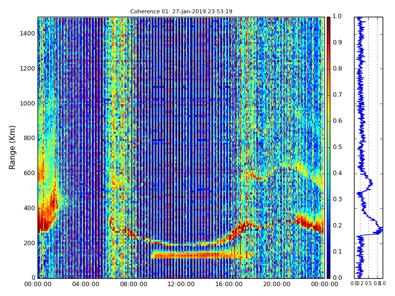Click the colorbar 0.1 label
395x296 pixels.
(337, 252)
